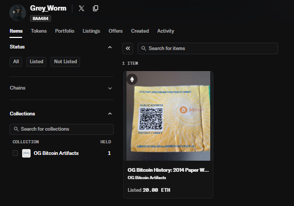Click the HELD column header

point(105,142)
